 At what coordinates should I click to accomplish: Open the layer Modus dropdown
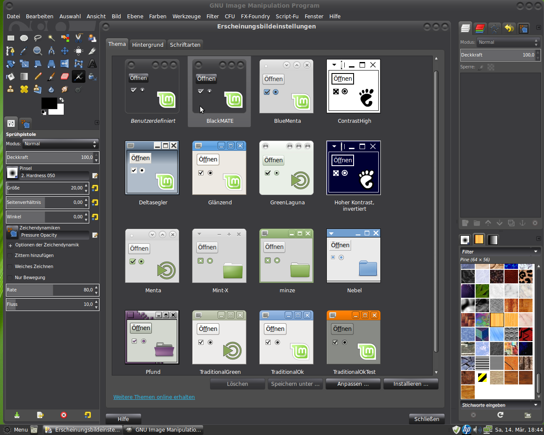point(507,42)
